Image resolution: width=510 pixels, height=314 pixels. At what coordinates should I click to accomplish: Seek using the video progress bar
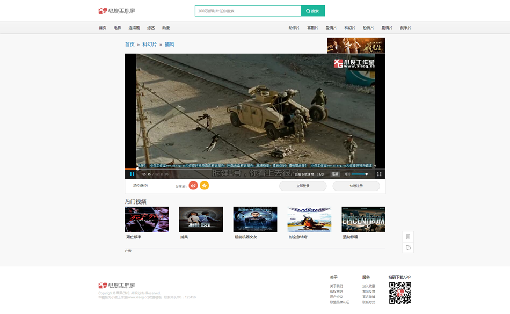click(255, 169)
